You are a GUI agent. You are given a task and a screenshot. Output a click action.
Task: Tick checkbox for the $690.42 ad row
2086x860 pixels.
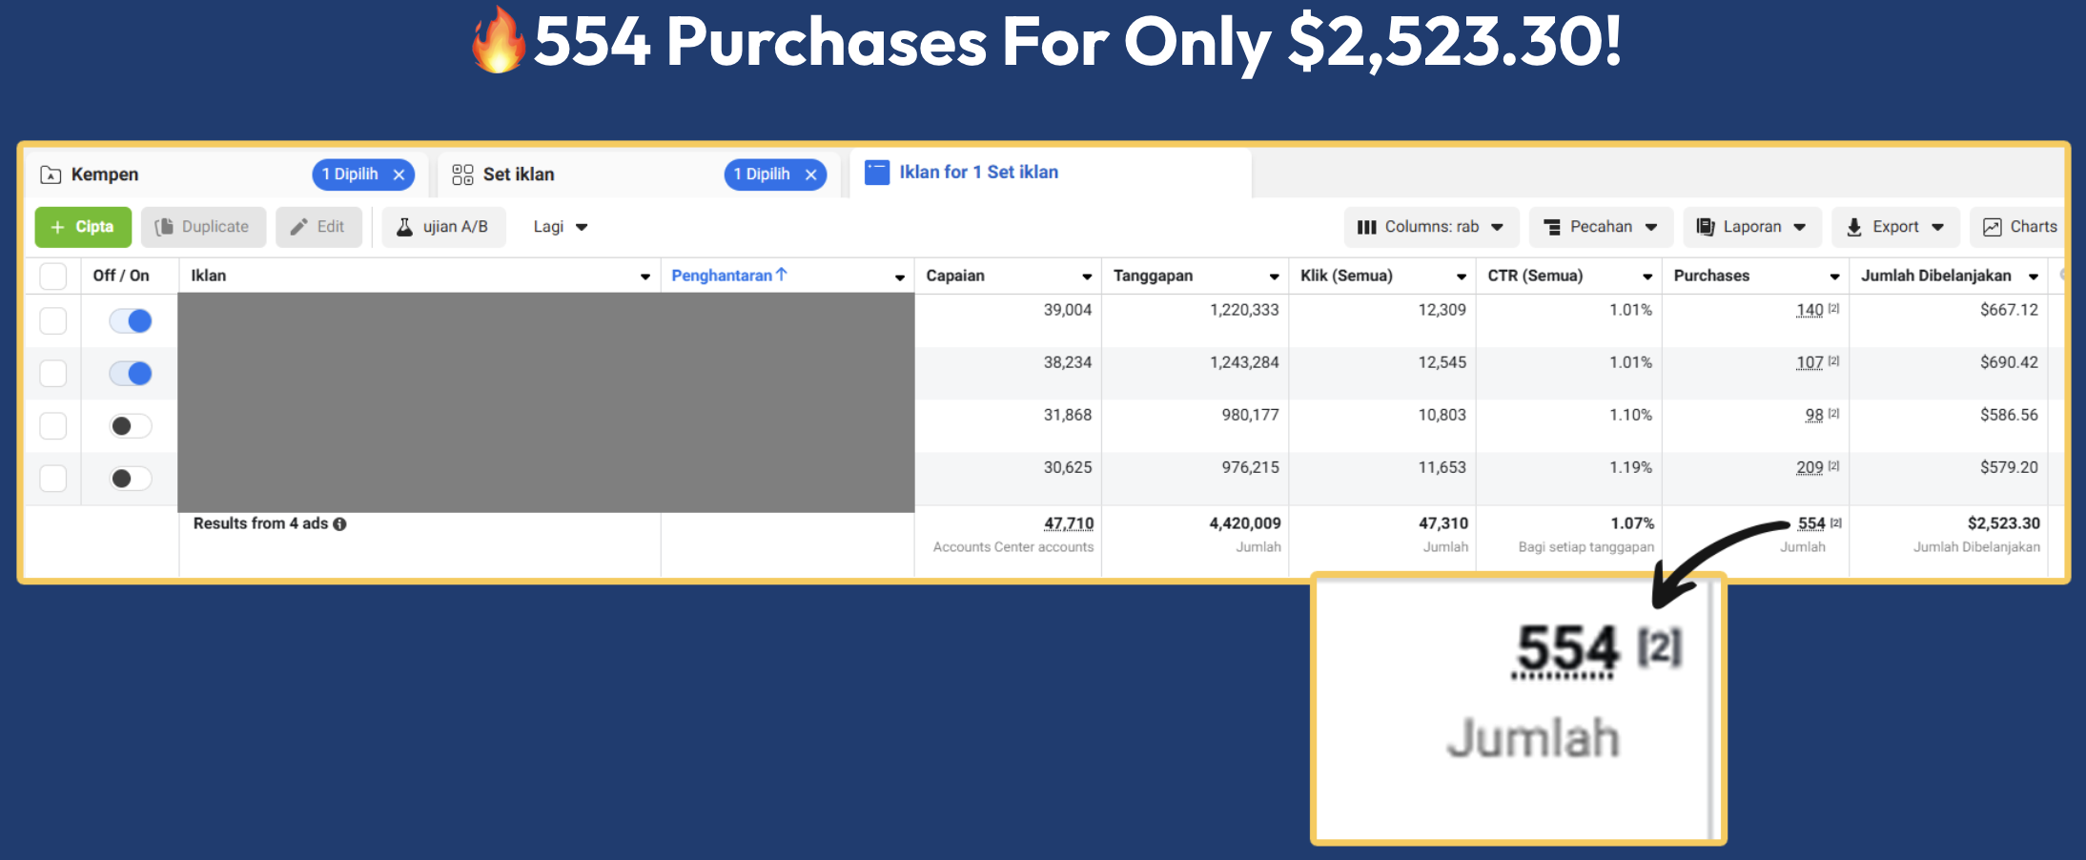click(x=53, y=374)
